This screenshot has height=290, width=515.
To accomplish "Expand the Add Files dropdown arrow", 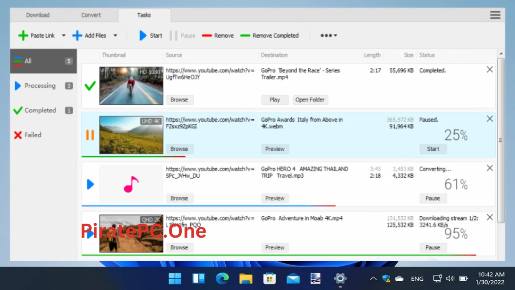I will click(115, 35).
